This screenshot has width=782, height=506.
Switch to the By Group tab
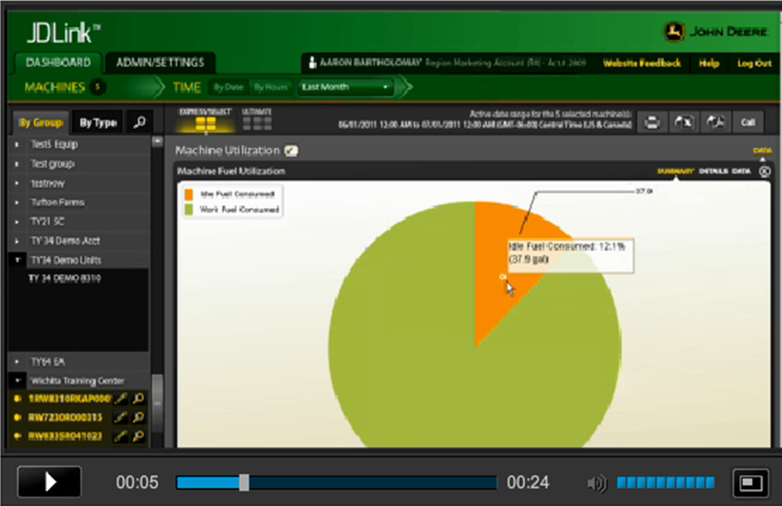point(41,122)
